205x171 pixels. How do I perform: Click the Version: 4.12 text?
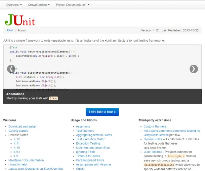click(150, 30)
